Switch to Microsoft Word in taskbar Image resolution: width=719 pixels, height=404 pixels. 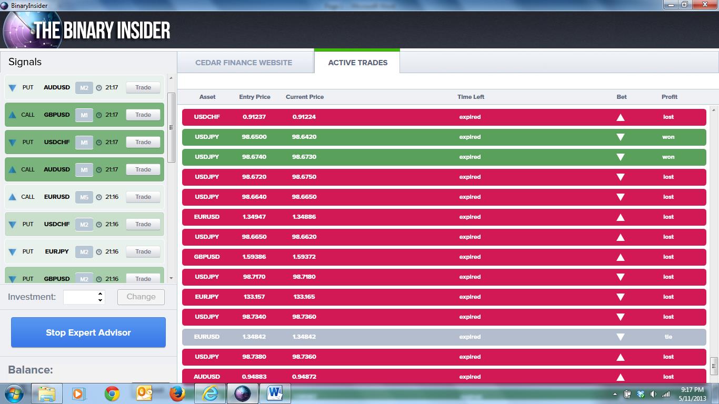tap(275, 393)
